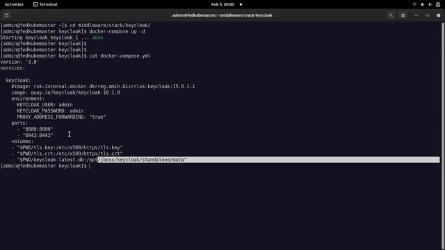This screenshot has width=445, height=250.
Task: Open a new terminal tab
Action: 7,15
